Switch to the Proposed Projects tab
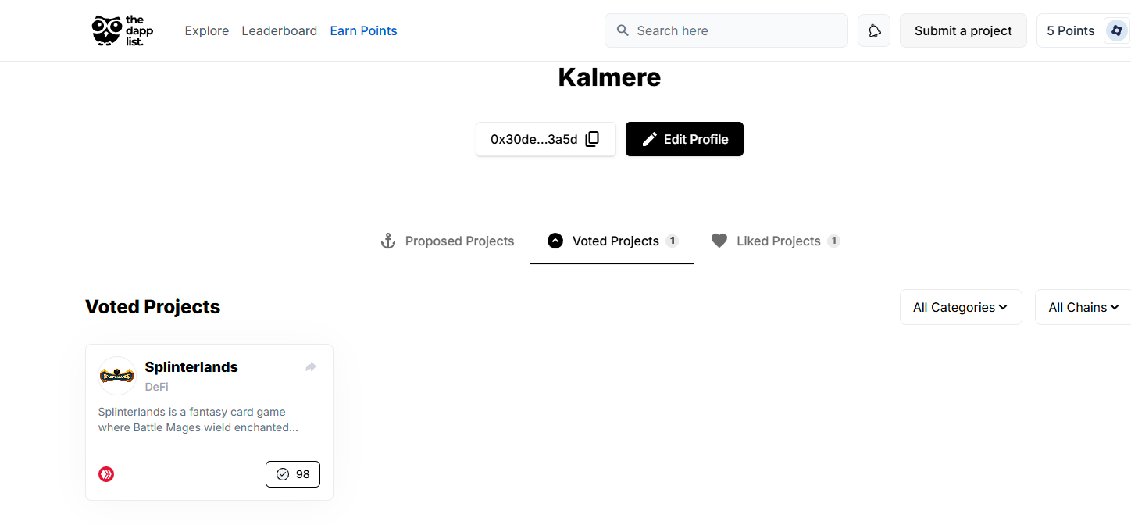 [447, 241]
